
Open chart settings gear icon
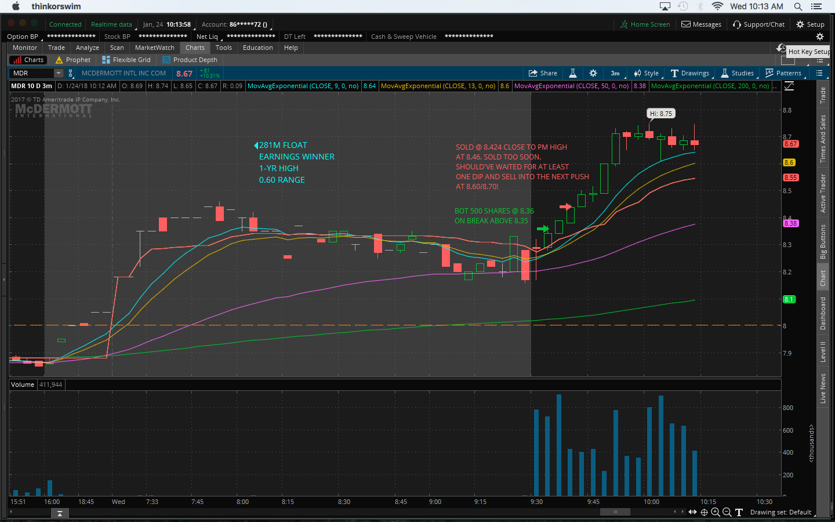(593, 73)
